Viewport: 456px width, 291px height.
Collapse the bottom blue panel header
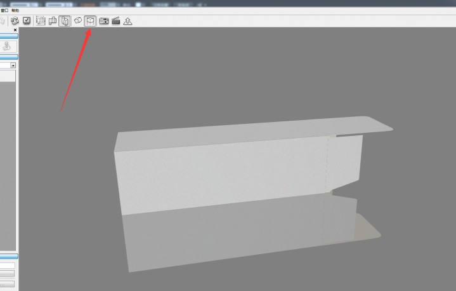tap(8, 256)
